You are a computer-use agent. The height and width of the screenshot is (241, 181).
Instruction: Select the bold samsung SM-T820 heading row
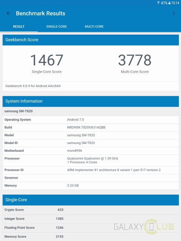pyautogui.click(x=91, y=111)
